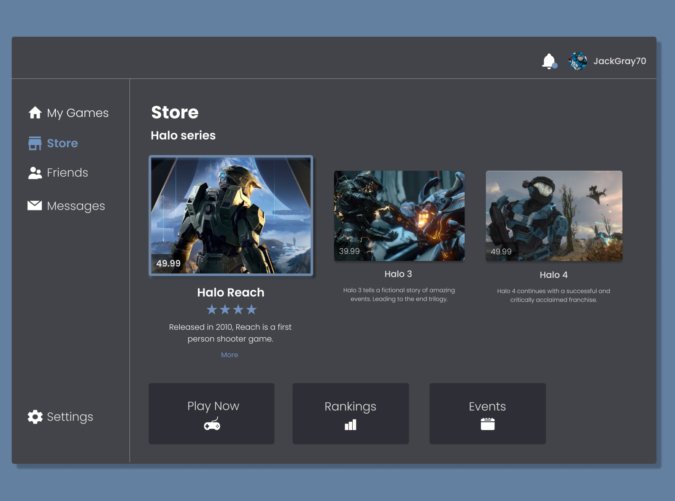Open notifications with the bell icon
The width and height of the screenshot is (675, 501).
coord(549,60)
